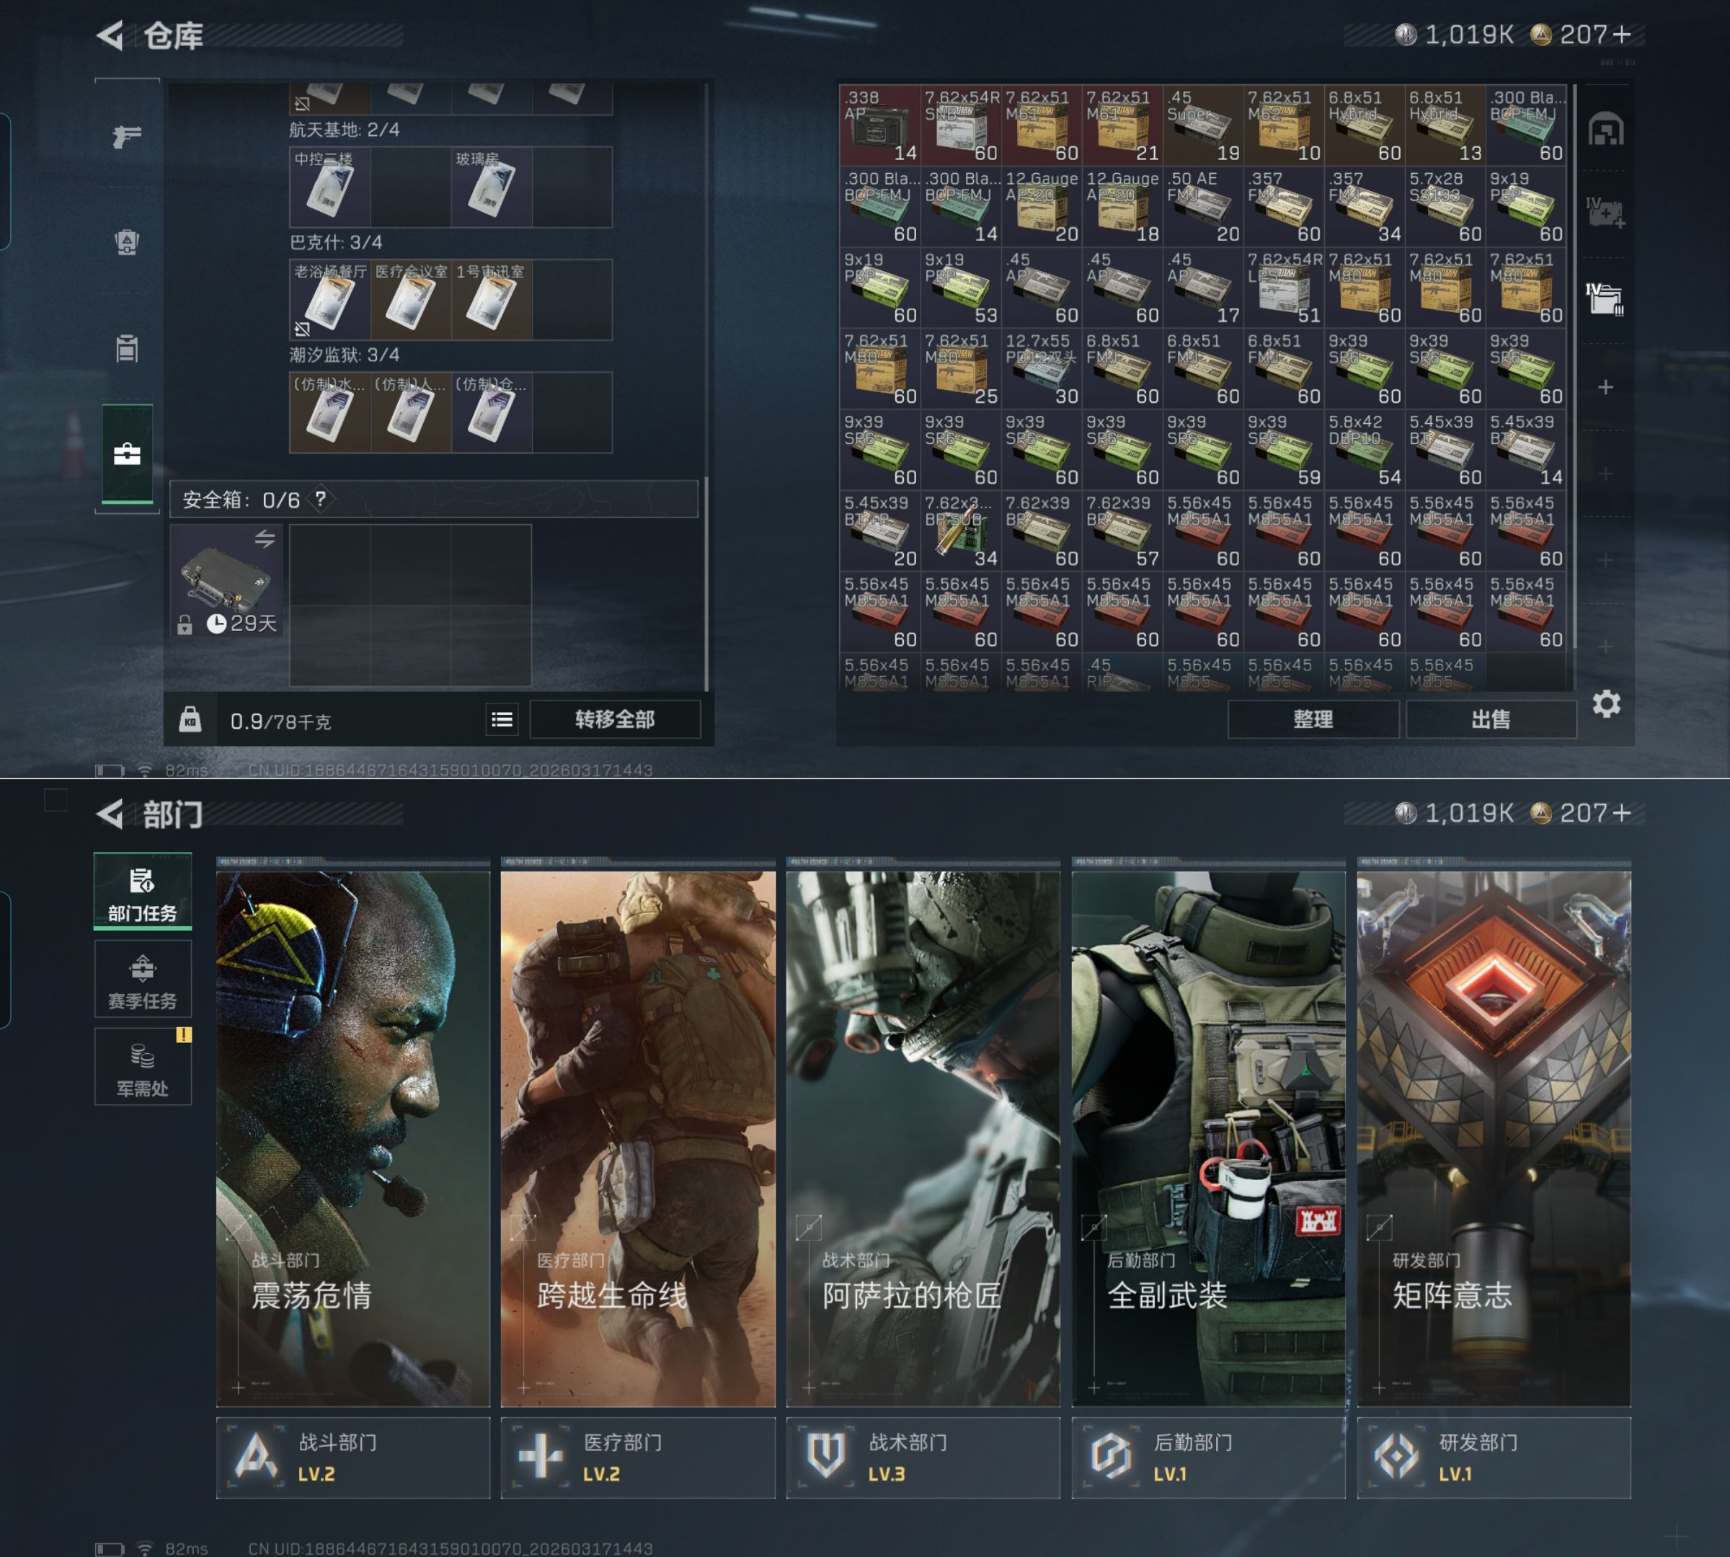Open the 军需处 tab

tap(142, 1068)
